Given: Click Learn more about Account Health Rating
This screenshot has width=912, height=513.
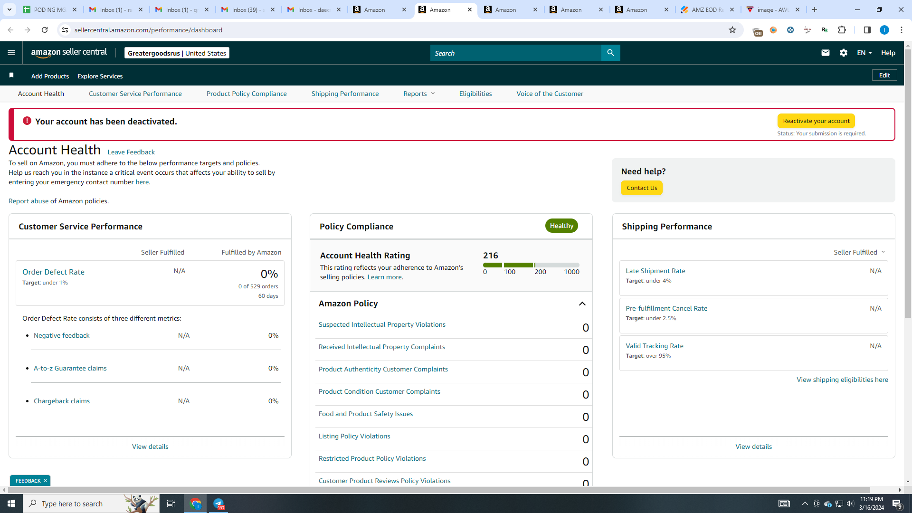Looking at the screenshot, I should [385, 277].
